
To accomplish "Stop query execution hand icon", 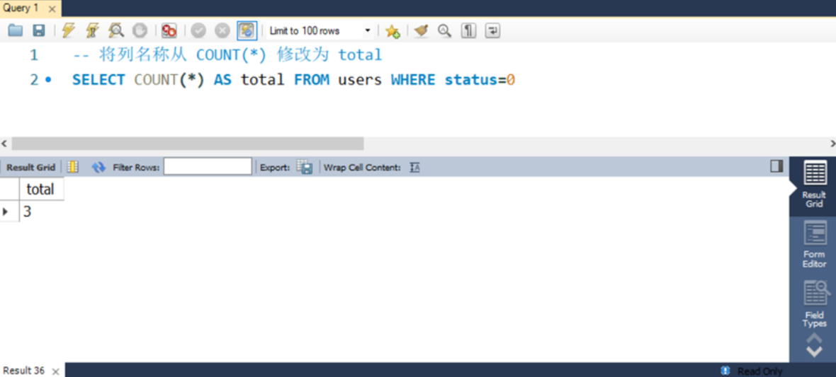I will coord(140,31).
